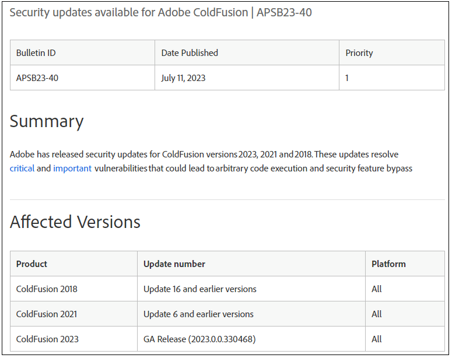Click the 'Affected Versions' heading
The width and height of the screenshot is (452, 358).
(75, 222)
